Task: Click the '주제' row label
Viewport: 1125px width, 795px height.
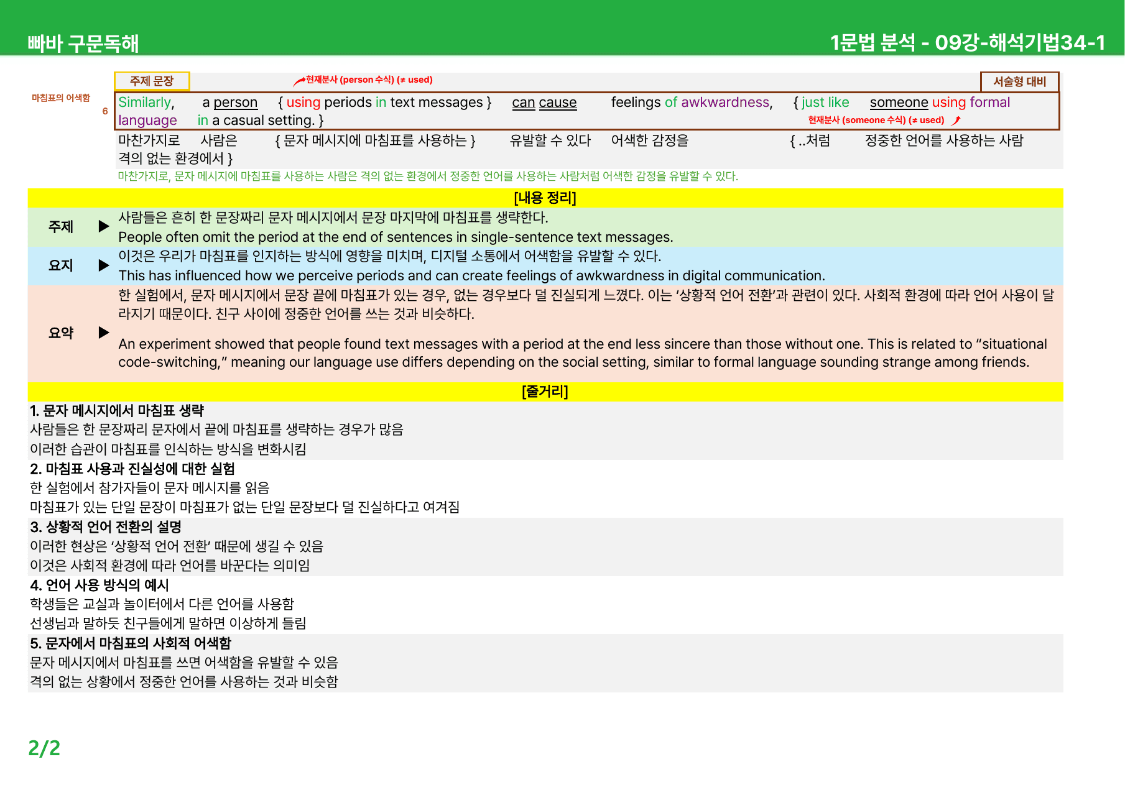Action: pyautogui.click(x=61, y=227)
